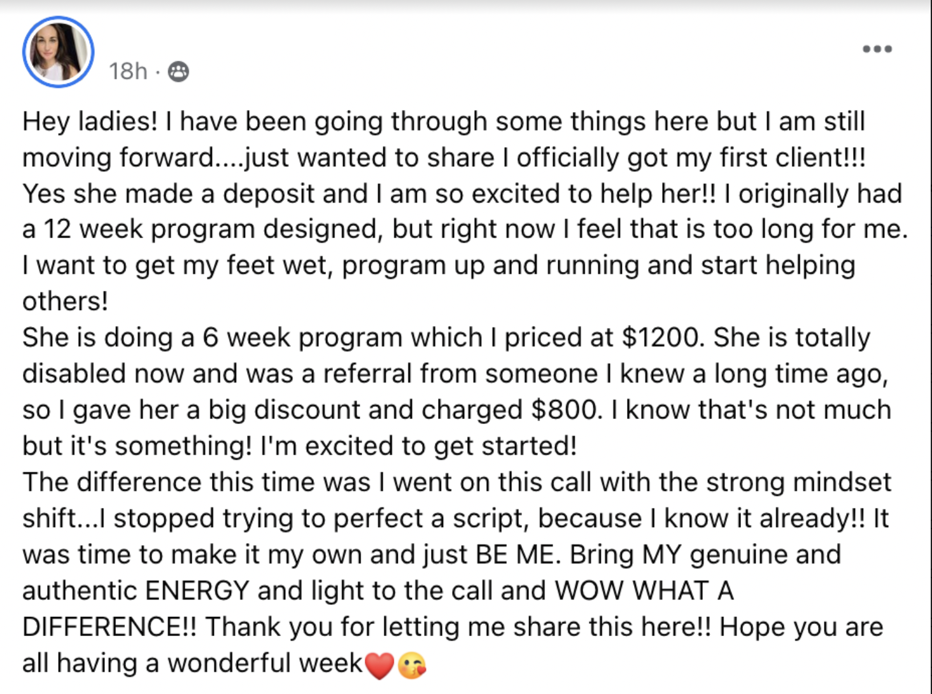The image size is (932, 694).
Task: Click the red heart emoji
Action: pyautogui.click(x=379, y=665)
